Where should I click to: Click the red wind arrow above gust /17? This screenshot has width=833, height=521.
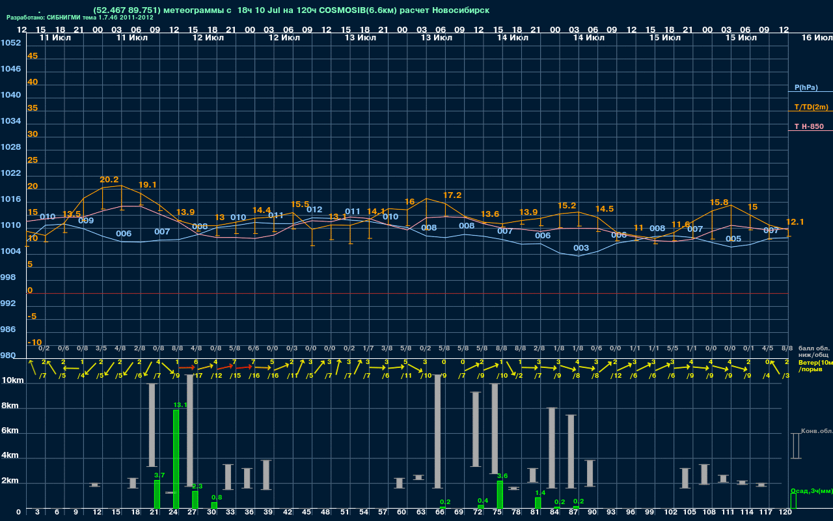tap(187, 369)
